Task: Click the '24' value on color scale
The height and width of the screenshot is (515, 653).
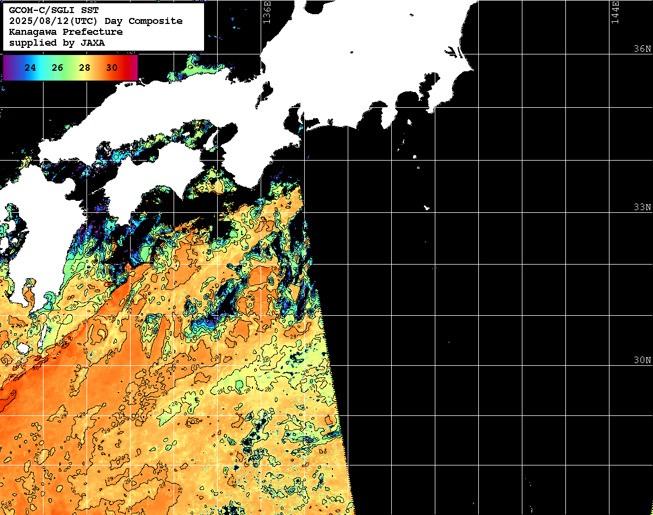Action: click(30, 68)
